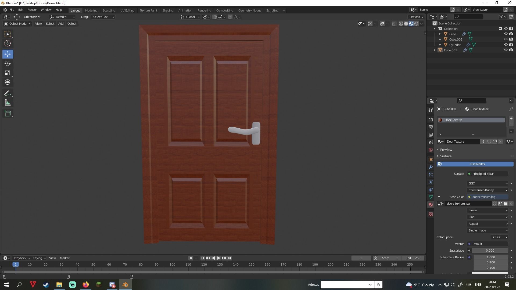The image size is (516, 290).
Task: Expand the Cube.001 tree item
Action: [435, 50]
